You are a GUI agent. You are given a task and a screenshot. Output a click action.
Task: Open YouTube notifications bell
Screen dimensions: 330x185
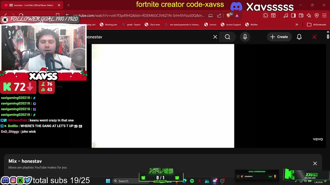click(x=299, y=37)
